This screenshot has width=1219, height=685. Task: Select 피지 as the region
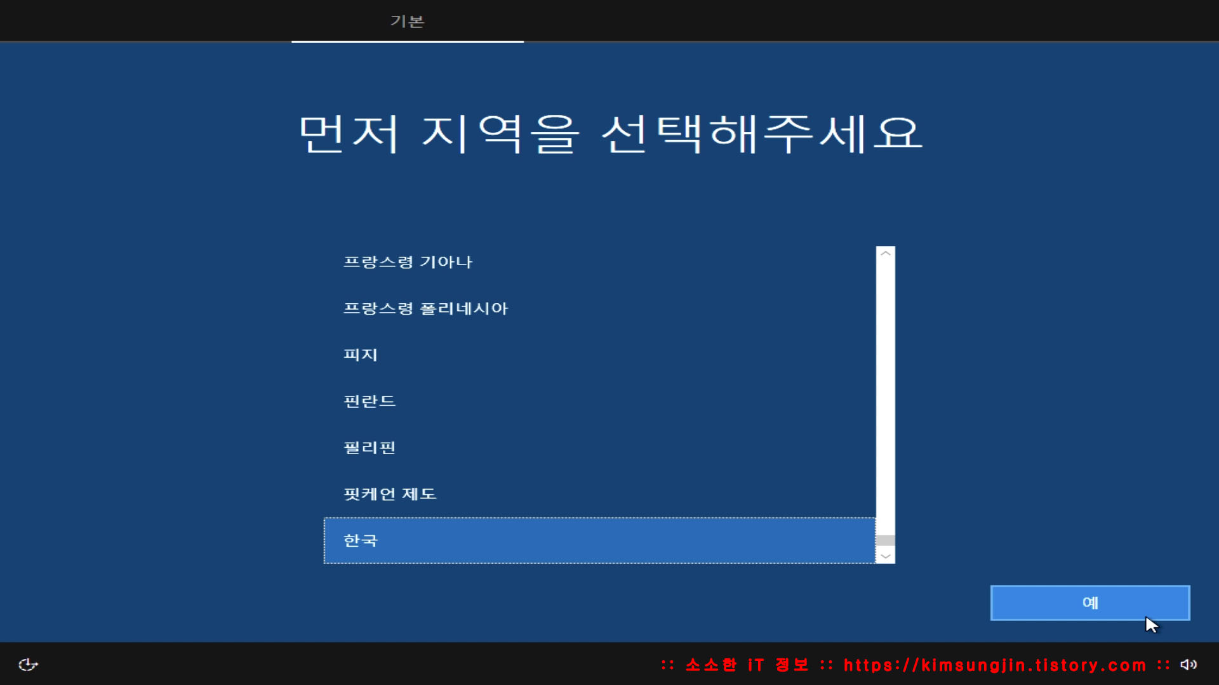click(361, 355)
